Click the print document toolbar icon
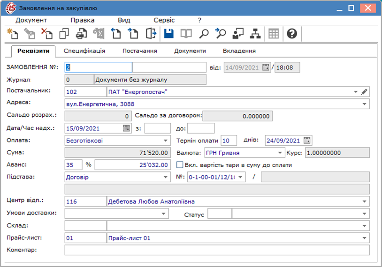This screenshot has width=382, height=267. tap(81, 34)
